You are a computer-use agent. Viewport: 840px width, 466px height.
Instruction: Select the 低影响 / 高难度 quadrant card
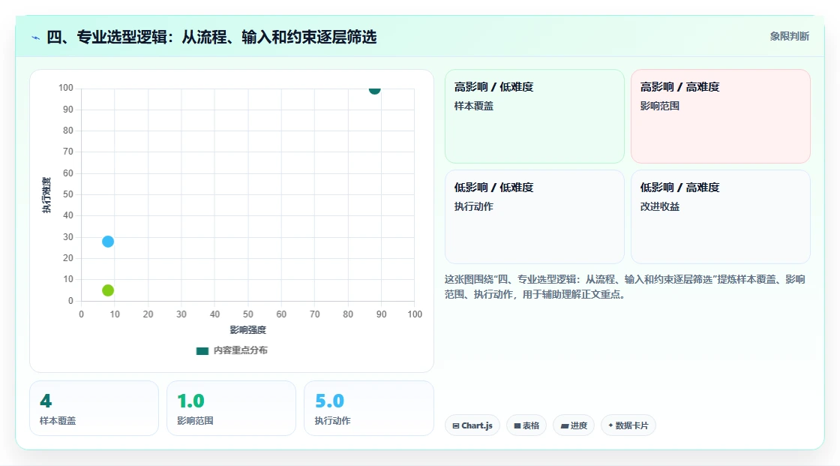point(721,217)
